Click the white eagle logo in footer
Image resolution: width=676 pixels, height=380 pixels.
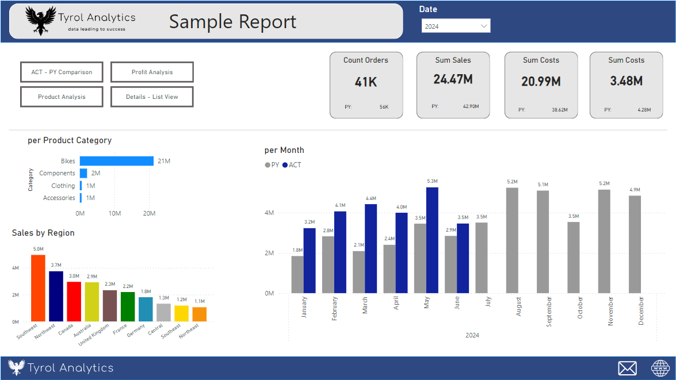pyautogui.click(x=17, y=368)
